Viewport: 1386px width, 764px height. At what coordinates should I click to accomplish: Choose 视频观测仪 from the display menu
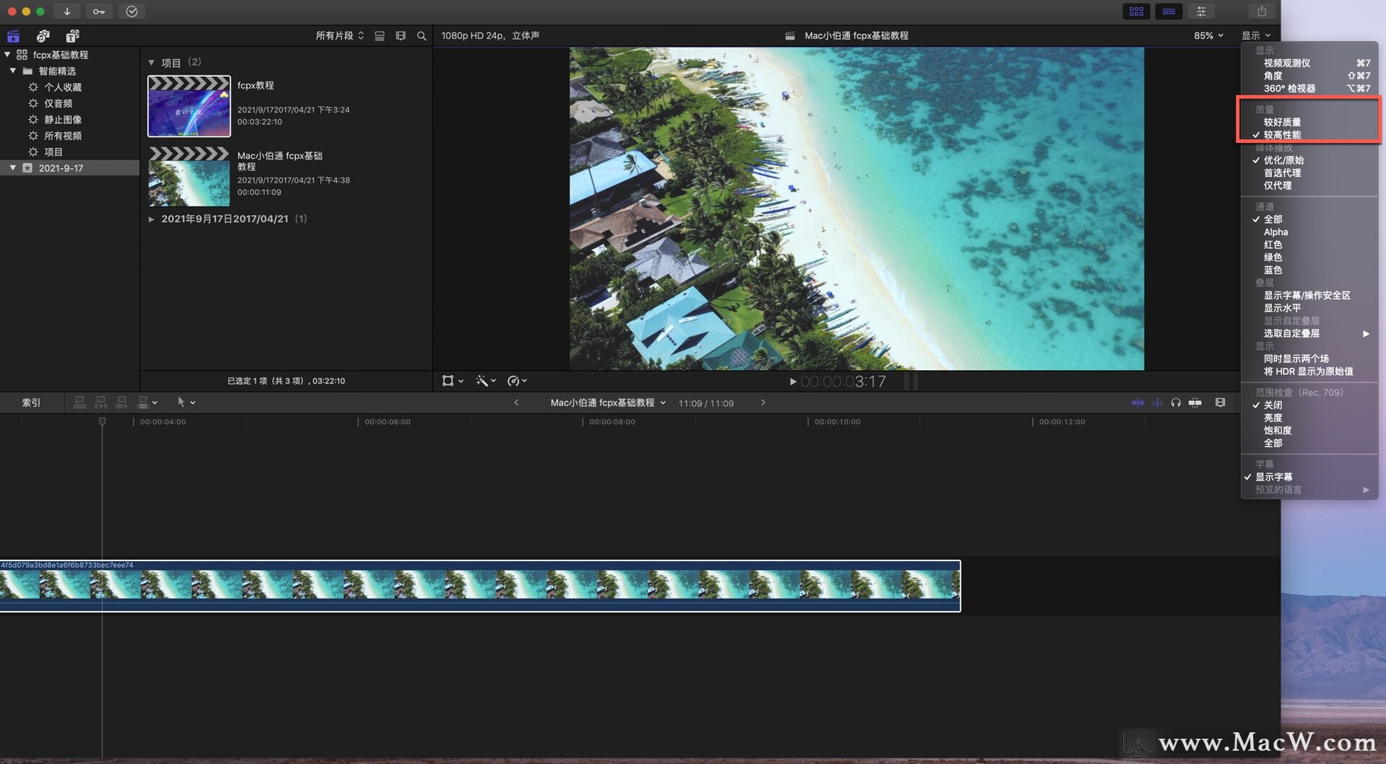pos(1286,63)
